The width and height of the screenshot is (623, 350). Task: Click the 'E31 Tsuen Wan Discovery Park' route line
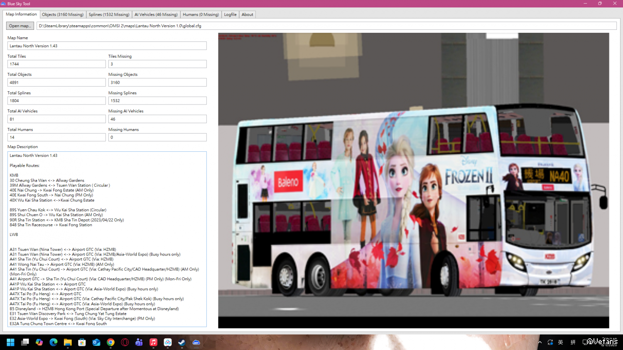click(x=68, y=314)
